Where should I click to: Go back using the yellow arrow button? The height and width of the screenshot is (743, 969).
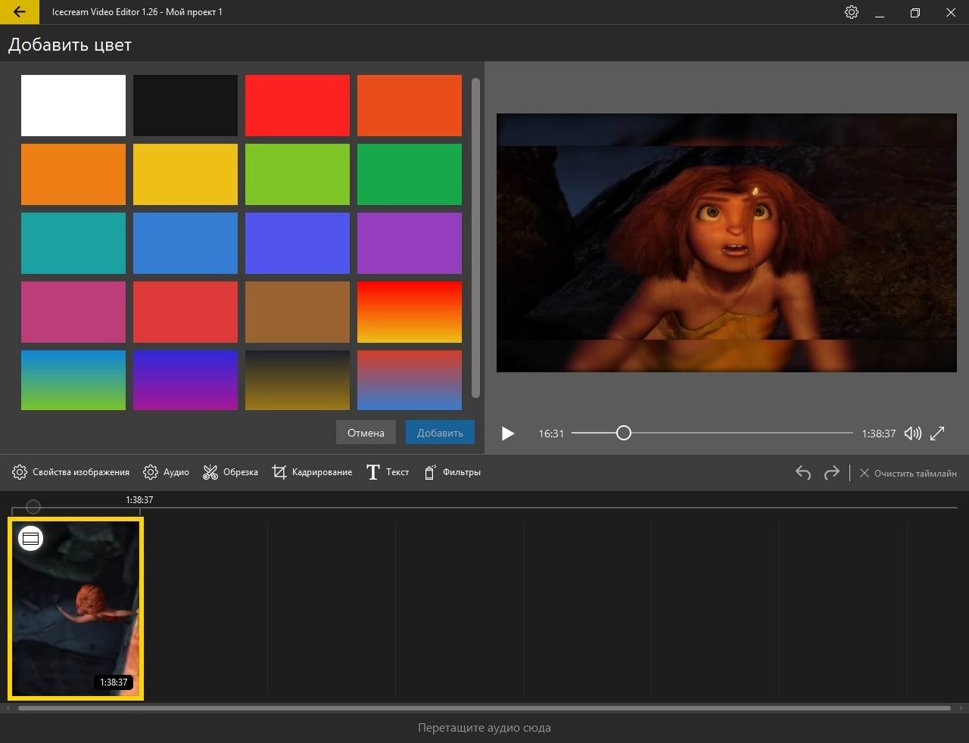point(20,12)
